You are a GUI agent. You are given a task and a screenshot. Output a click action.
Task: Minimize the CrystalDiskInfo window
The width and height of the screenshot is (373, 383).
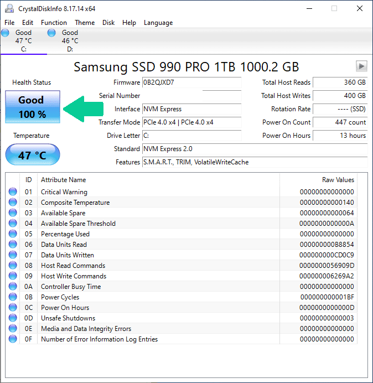tap(309, 8)
